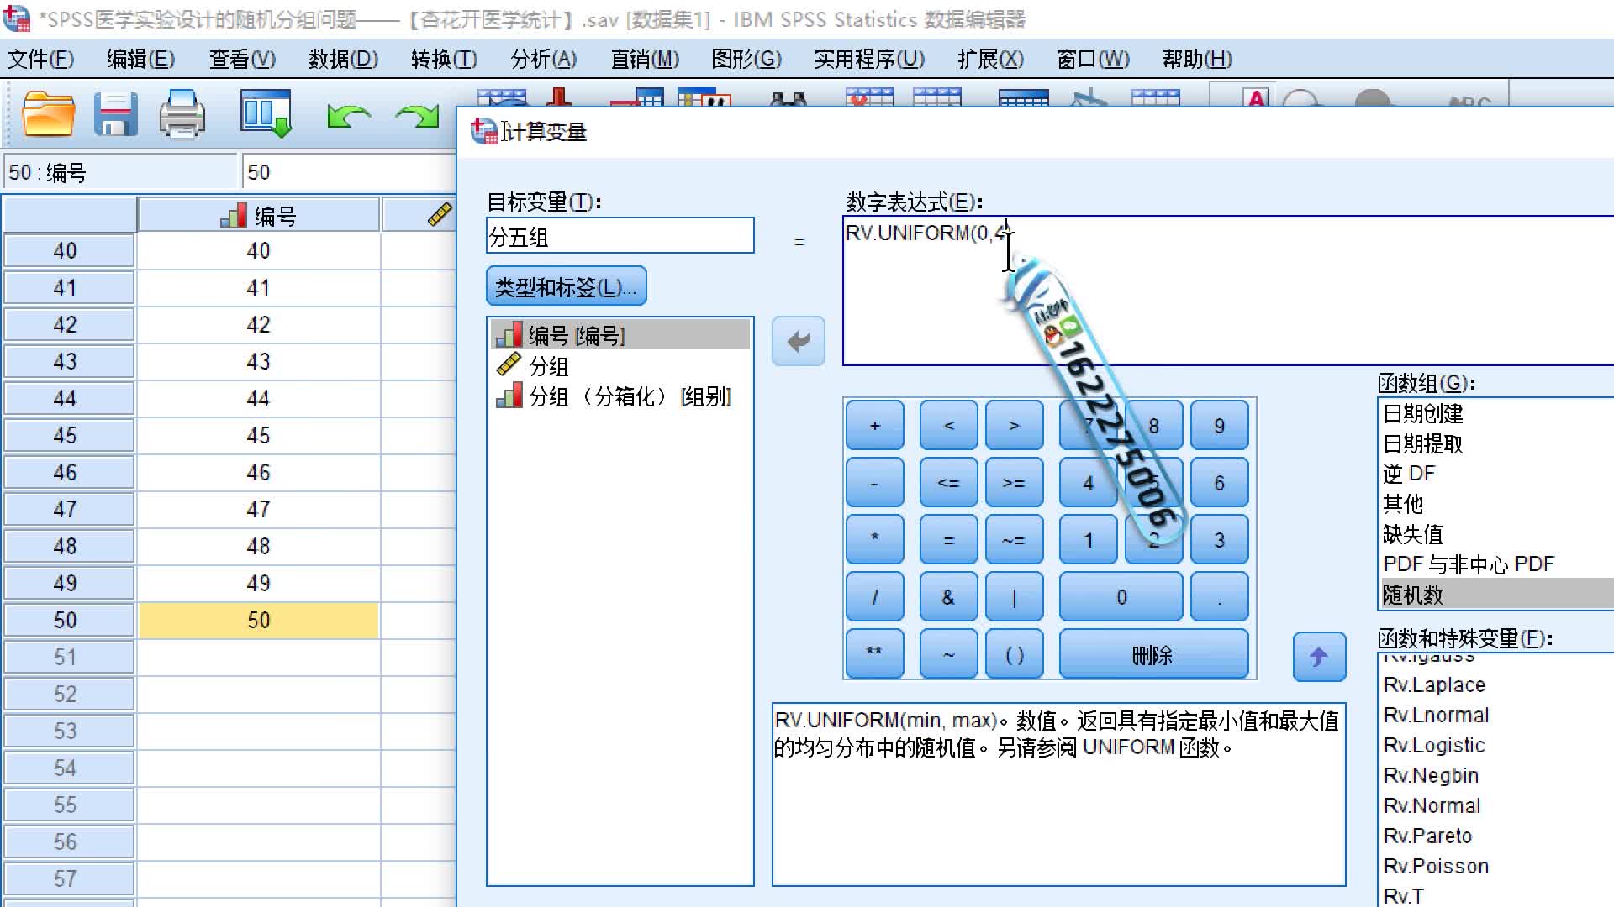Click the Recall recent dialogs icon
Viewport: 1614px width, 907px height.
point(266,114)
